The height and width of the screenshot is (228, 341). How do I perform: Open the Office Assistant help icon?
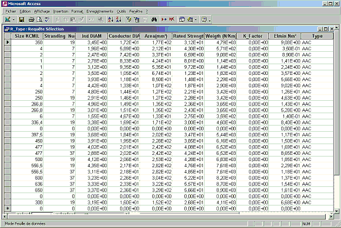tap(204, 20)
